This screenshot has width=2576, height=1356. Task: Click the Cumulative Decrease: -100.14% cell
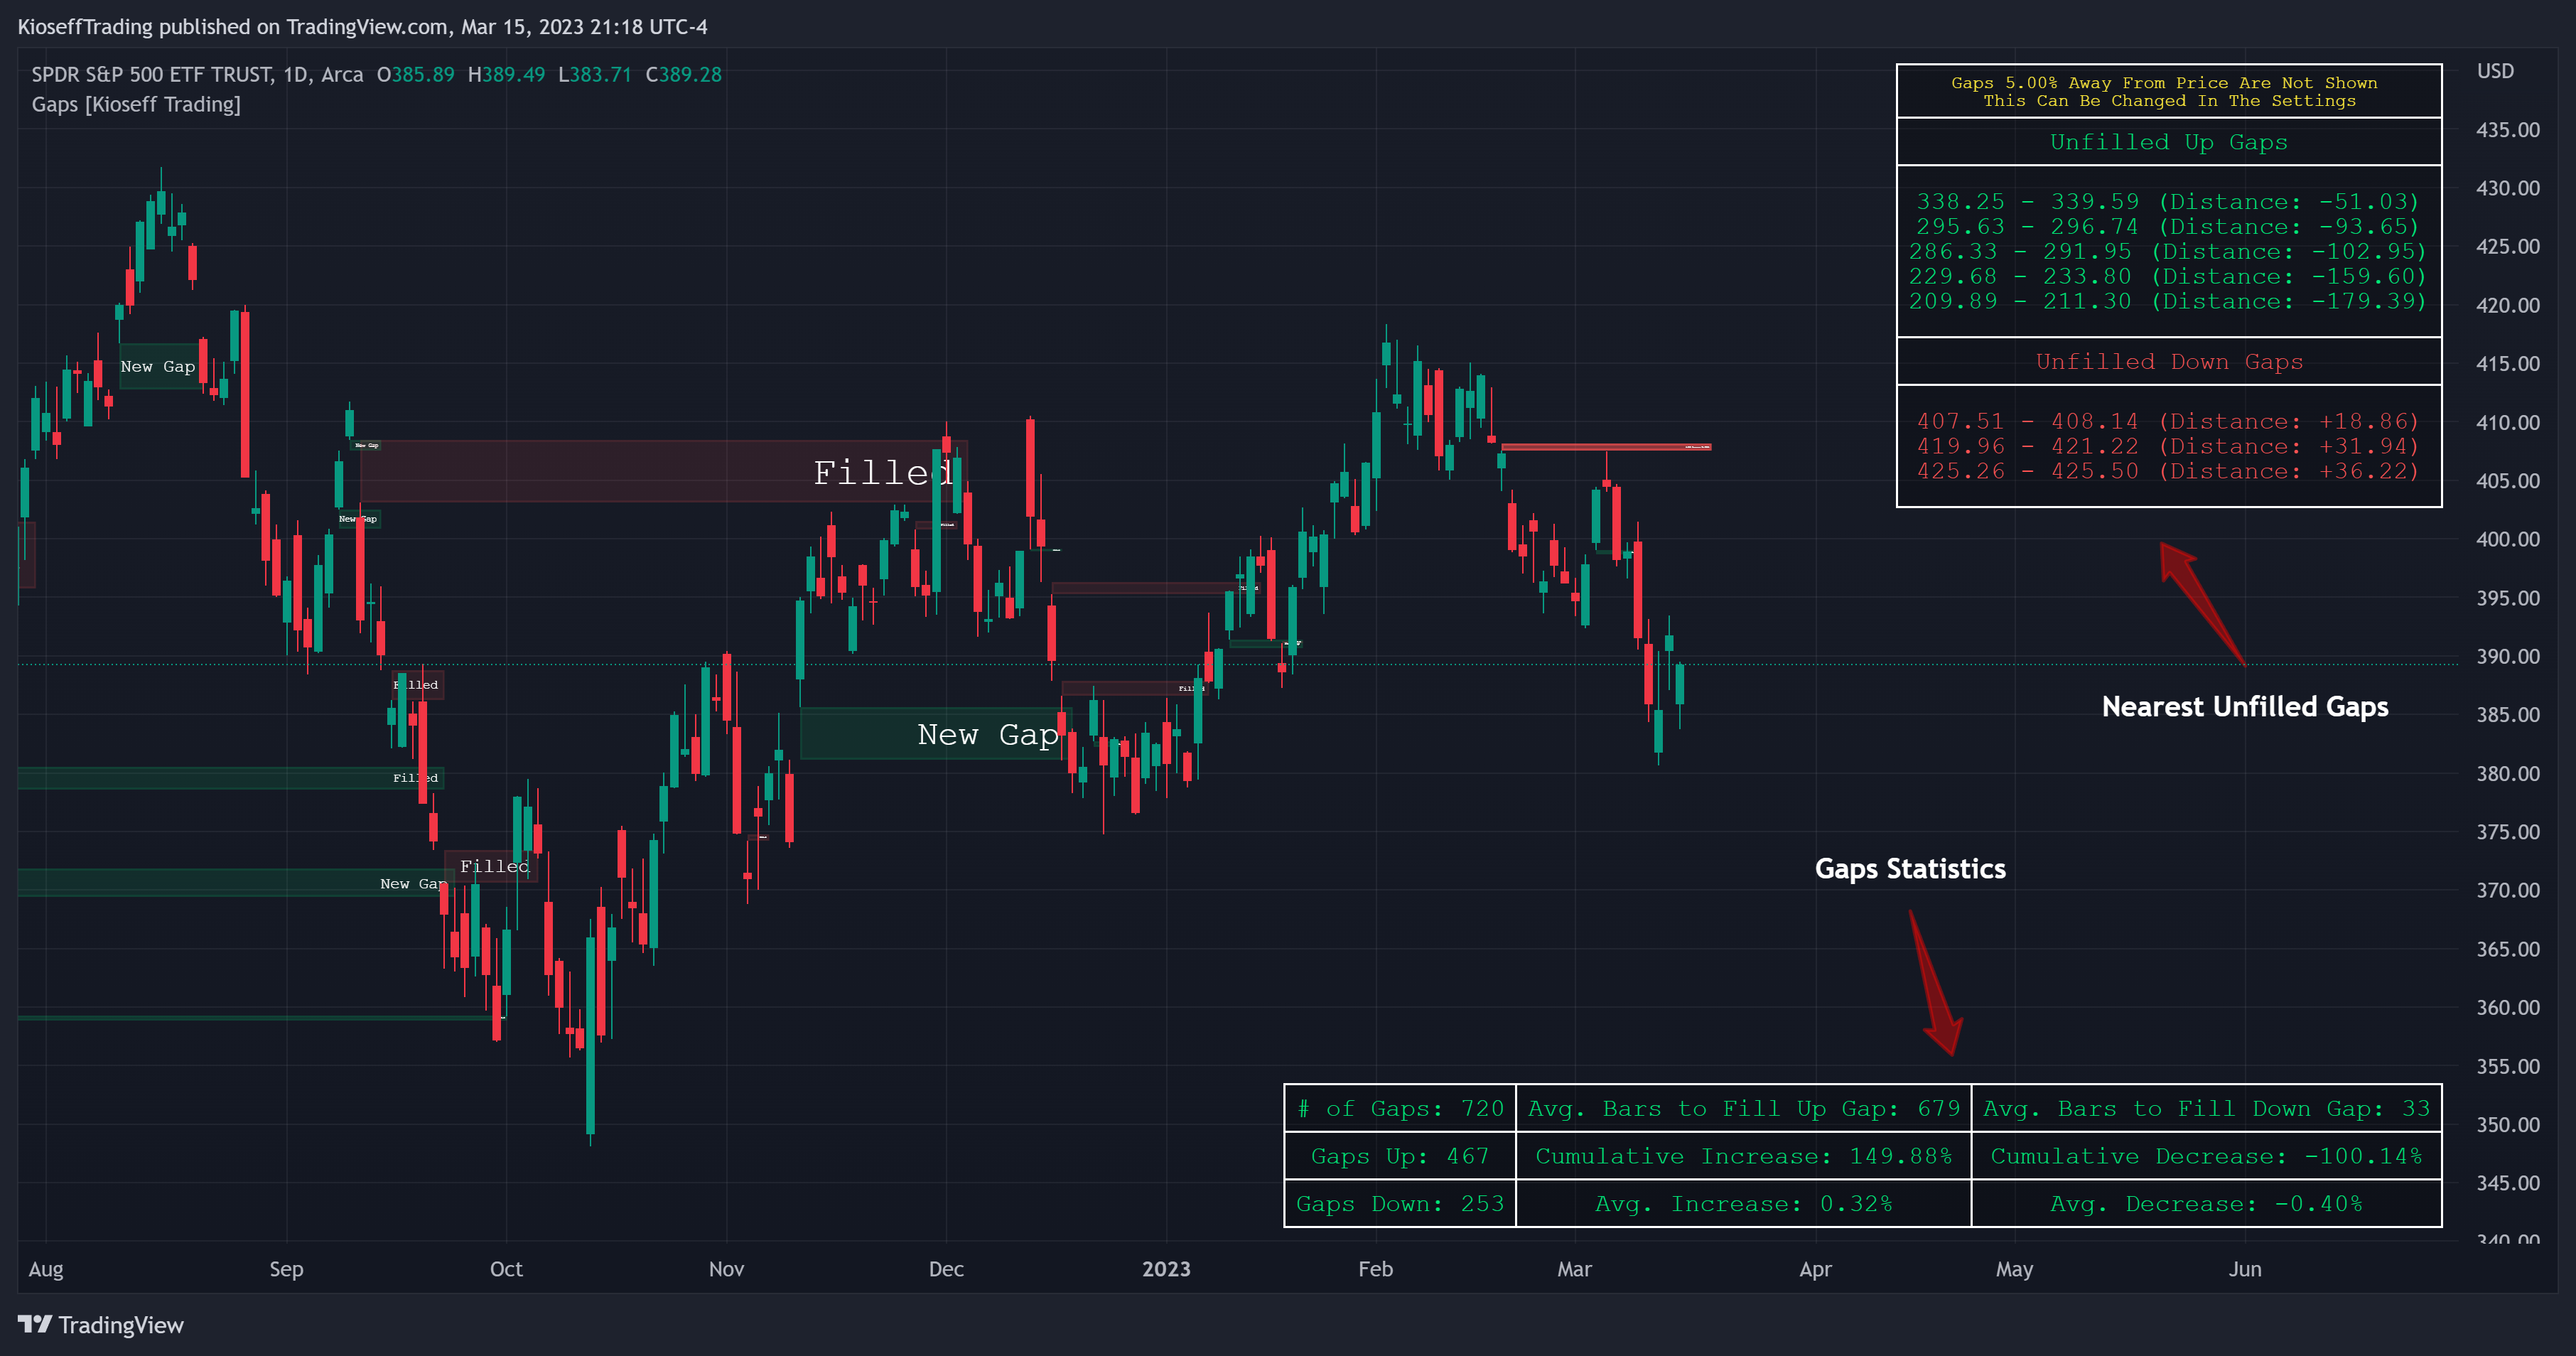coord(2206,1157)
